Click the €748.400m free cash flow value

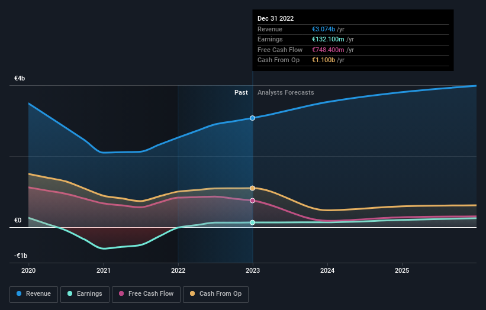[328, 50]
